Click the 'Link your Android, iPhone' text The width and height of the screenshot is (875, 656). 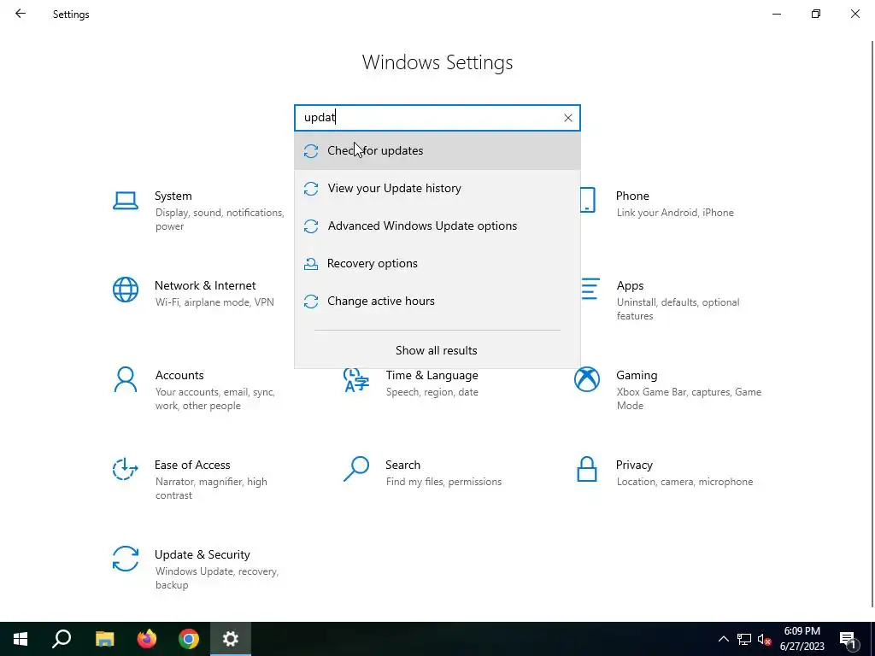675,213
